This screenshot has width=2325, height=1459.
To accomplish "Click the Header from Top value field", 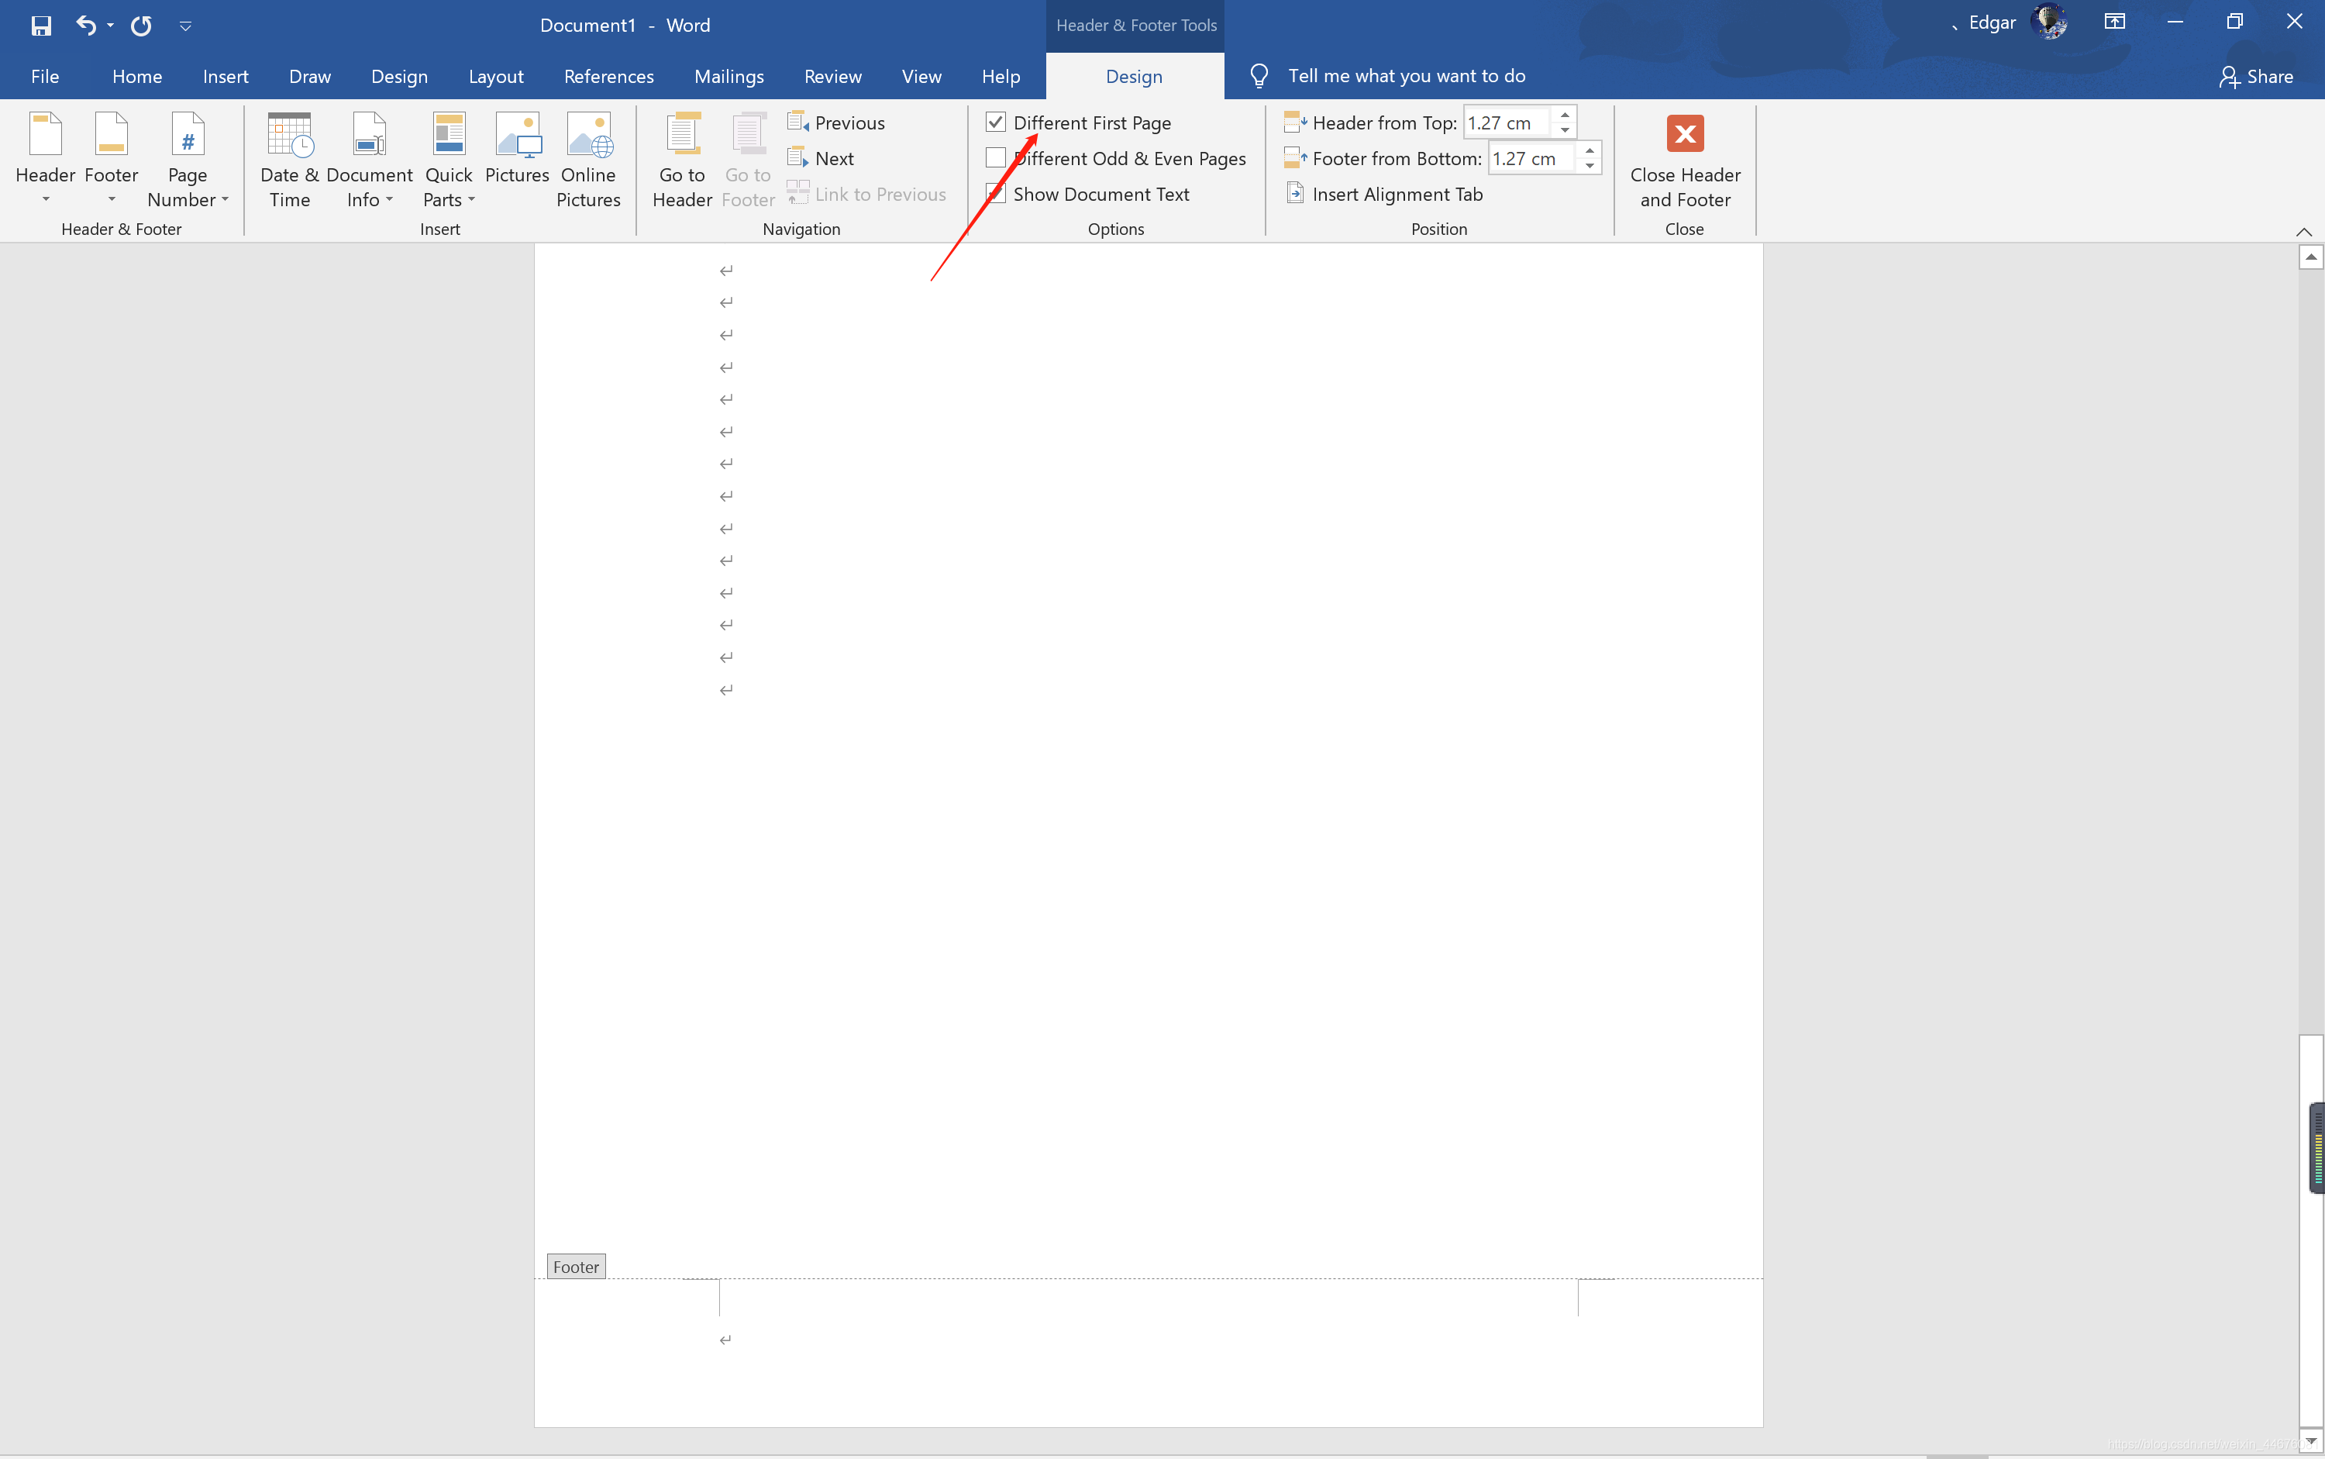I will [1506, 122].
